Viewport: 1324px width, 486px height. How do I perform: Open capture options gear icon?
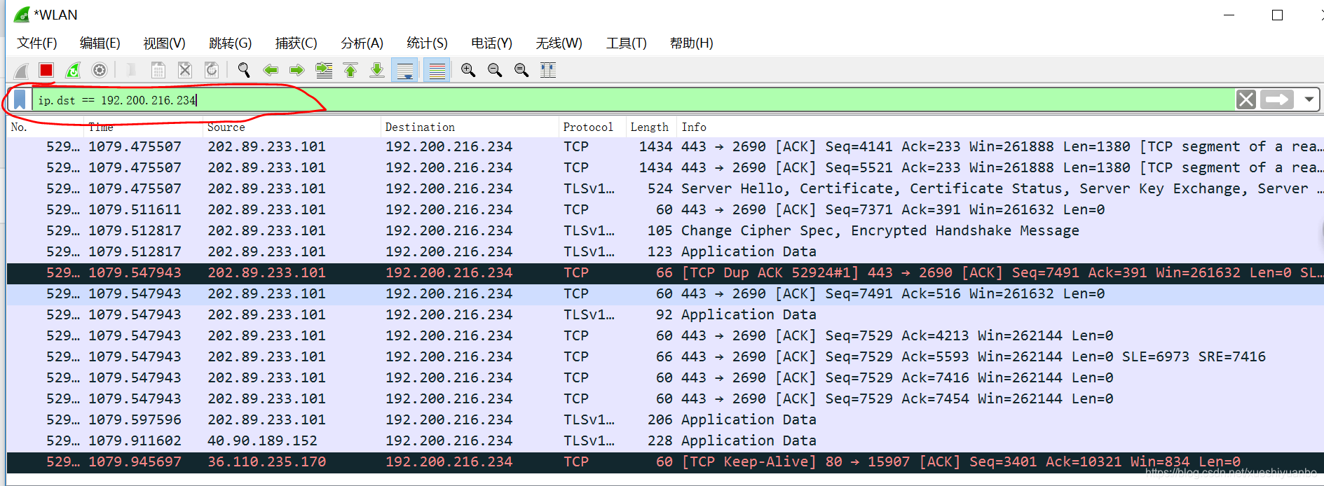click(100, 70)
